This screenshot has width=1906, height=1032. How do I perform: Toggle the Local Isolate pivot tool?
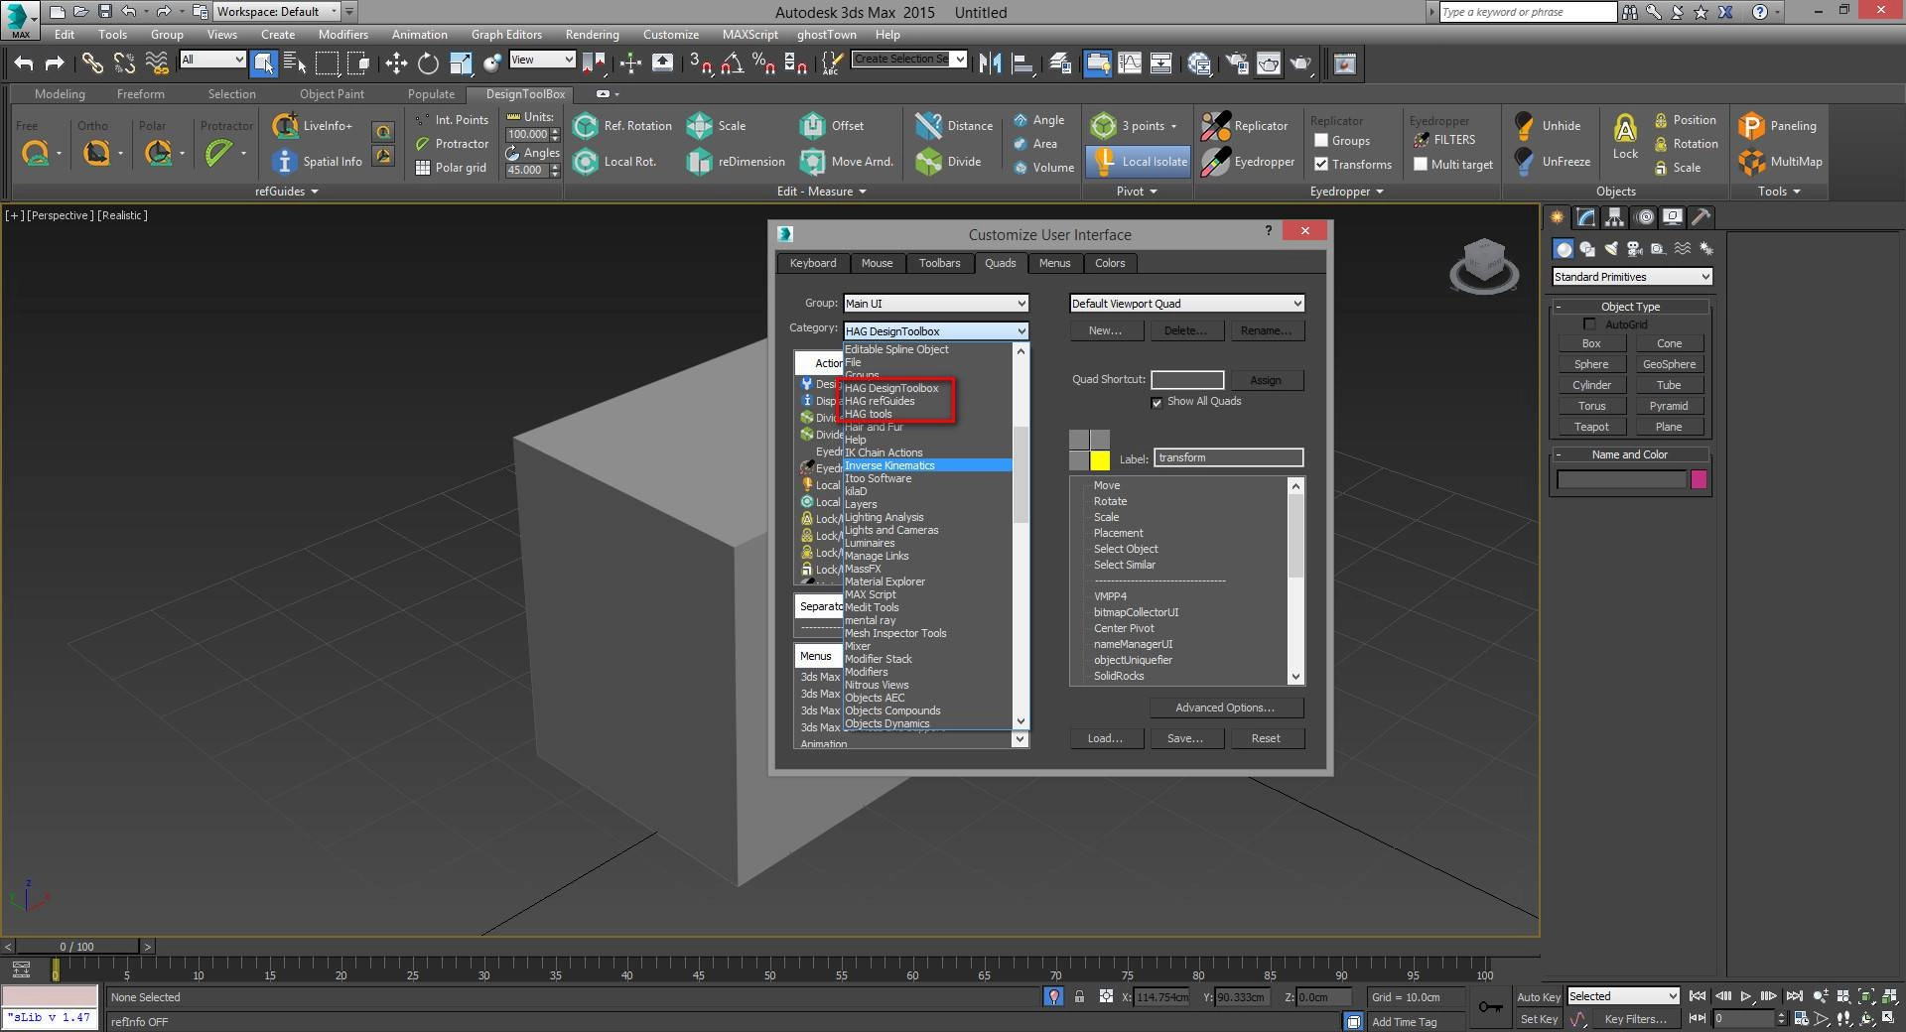[x=1139, y=161]
